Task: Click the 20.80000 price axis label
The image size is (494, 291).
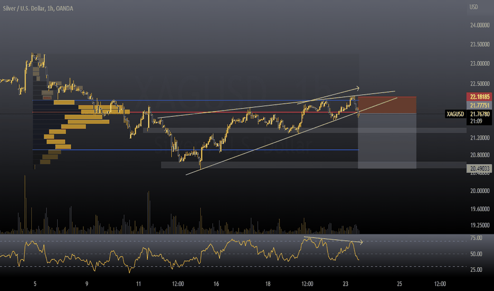Action: 480,155
